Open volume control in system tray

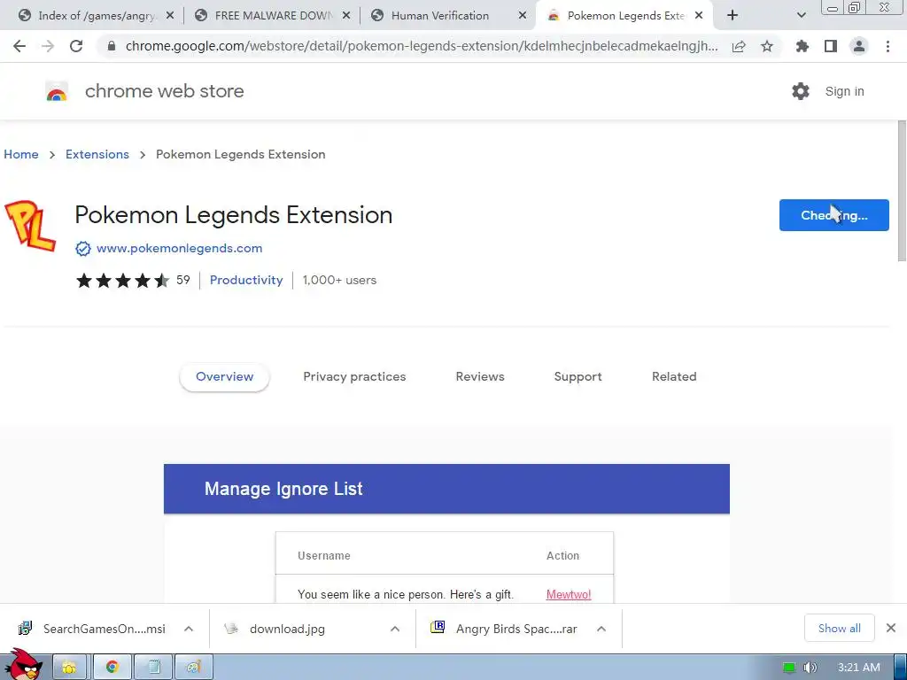click(x=810, y=668)
